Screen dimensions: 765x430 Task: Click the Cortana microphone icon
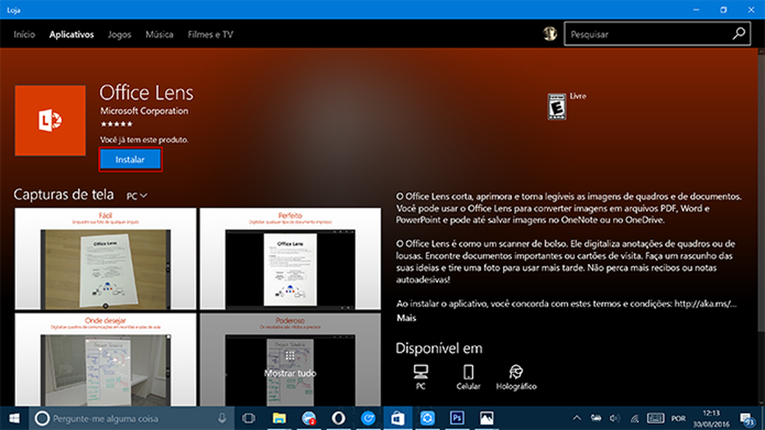coord(222,418)
